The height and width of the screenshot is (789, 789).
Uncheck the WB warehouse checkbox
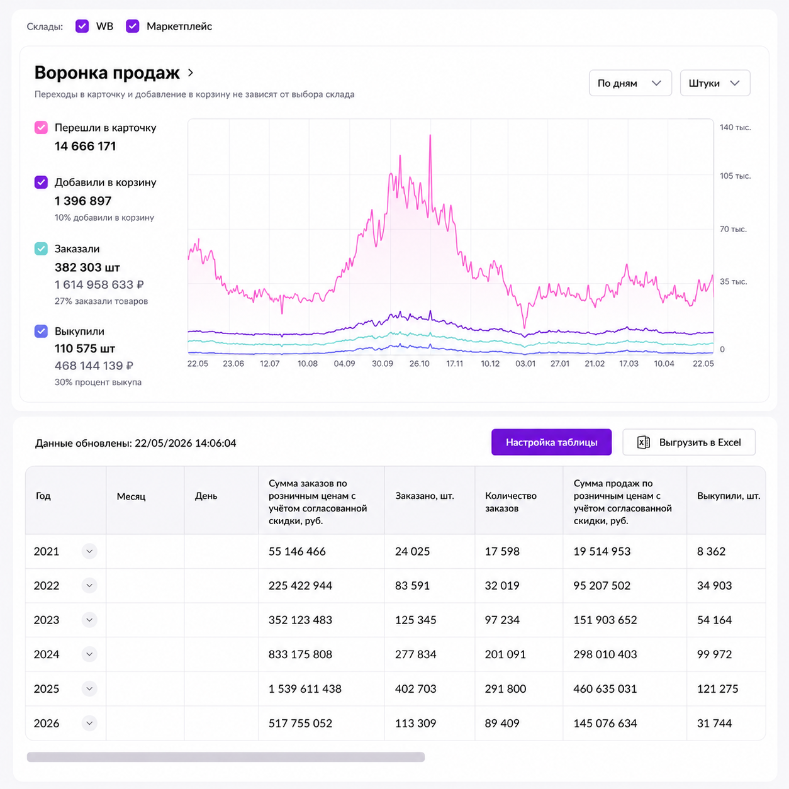(82, 26)
